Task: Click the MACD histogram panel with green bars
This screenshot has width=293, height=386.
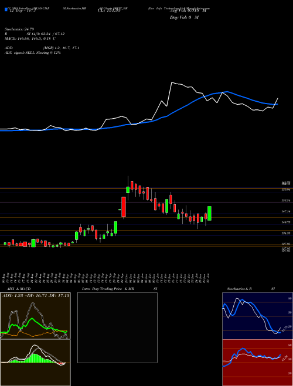Action: tap(35, 363)
